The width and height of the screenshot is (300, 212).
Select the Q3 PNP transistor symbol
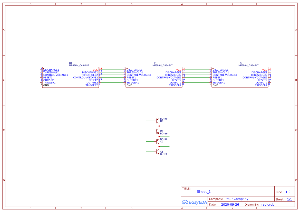tap(158, 121)
